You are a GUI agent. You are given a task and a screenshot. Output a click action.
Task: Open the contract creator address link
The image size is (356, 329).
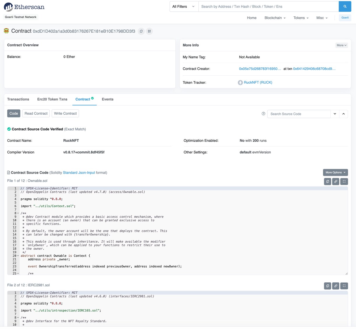pos(260,69)
